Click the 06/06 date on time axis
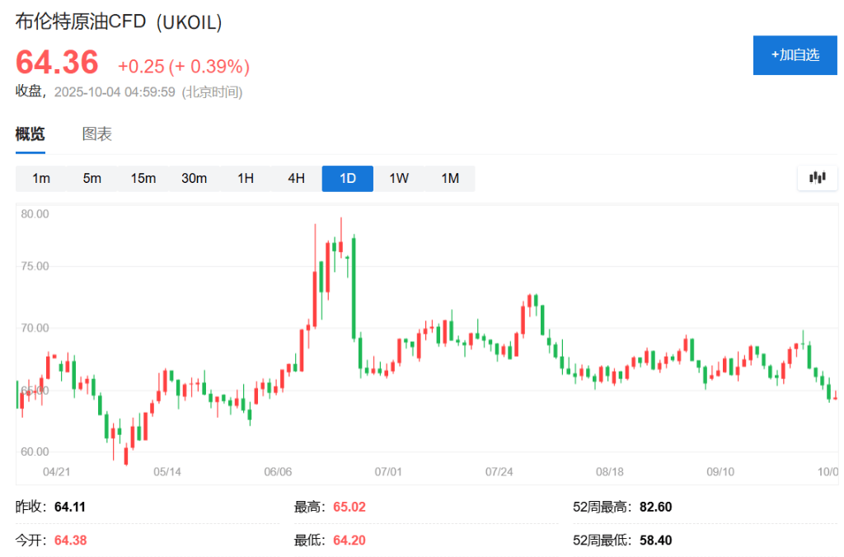Screen dimensions: 844x557 278,471
